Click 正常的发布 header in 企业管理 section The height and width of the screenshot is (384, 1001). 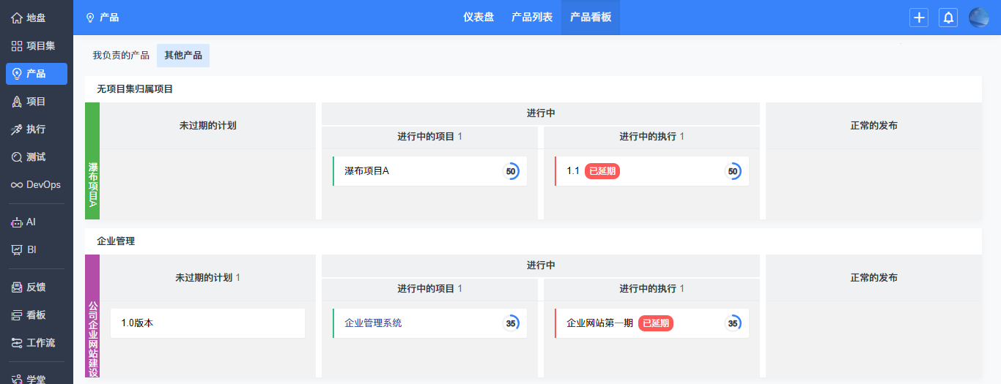874,278
